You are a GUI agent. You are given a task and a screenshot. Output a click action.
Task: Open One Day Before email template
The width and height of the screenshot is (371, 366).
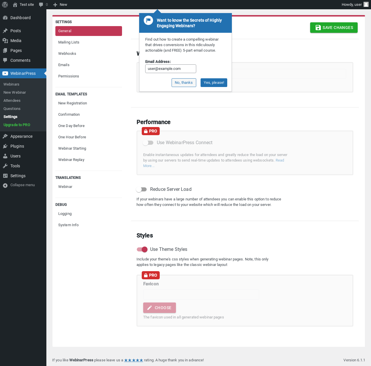[x=89, y=126]
